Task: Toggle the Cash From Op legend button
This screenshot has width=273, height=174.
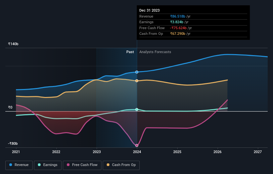Action: pyautogui.click(x=121, y=165)
